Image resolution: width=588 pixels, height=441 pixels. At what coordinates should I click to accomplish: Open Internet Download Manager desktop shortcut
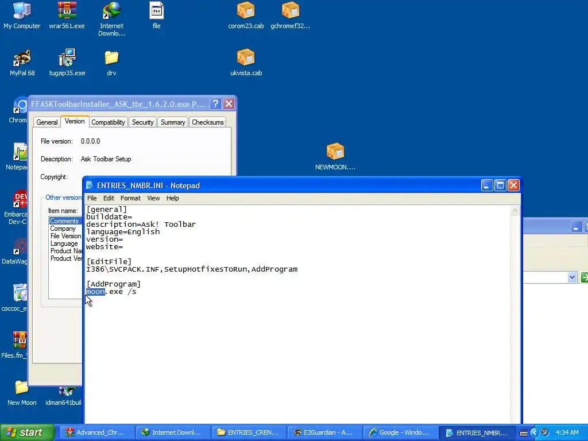[x=111, y=19]
